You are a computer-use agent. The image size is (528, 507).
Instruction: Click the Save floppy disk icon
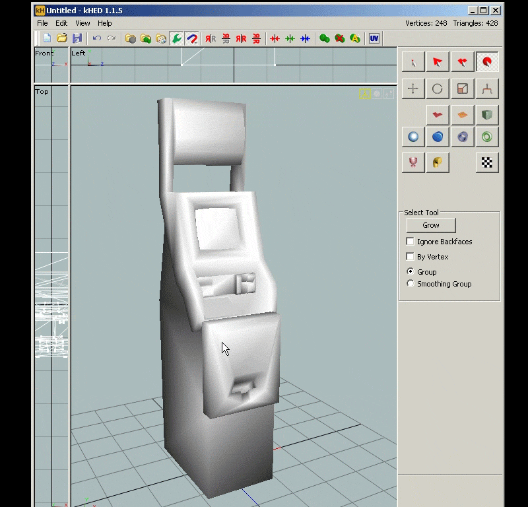coord(77,38)
